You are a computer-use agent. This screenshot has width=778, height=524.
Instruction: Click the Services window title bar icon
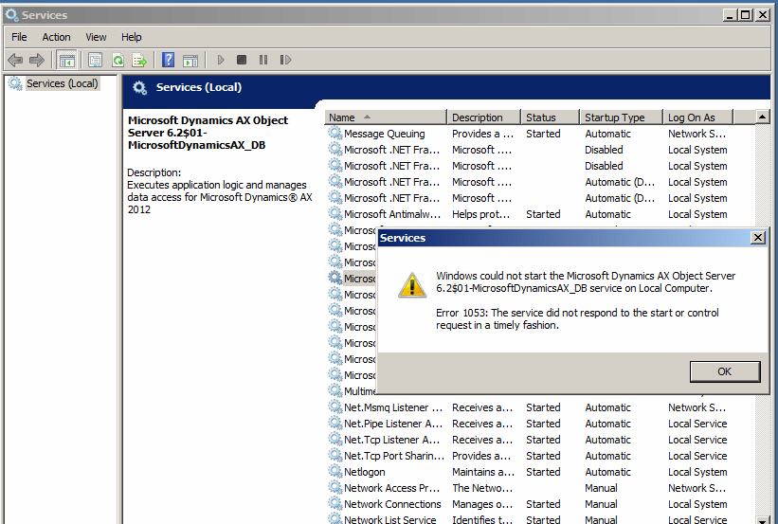11,15
